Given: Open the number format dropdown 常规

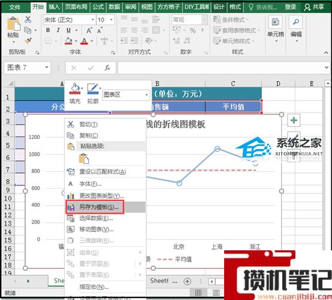Looking at the screenshot, I should pyautogui.click(x=204, y=20).
